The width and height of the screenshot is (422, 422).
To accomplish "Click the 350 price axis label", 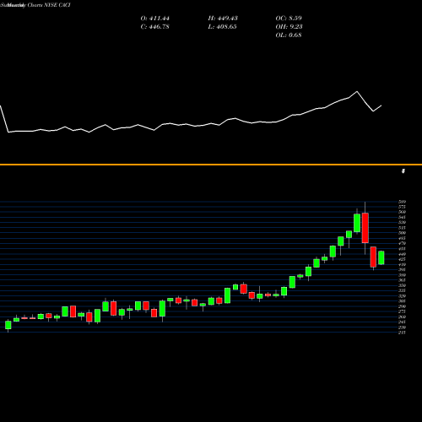I will (402, 285).
